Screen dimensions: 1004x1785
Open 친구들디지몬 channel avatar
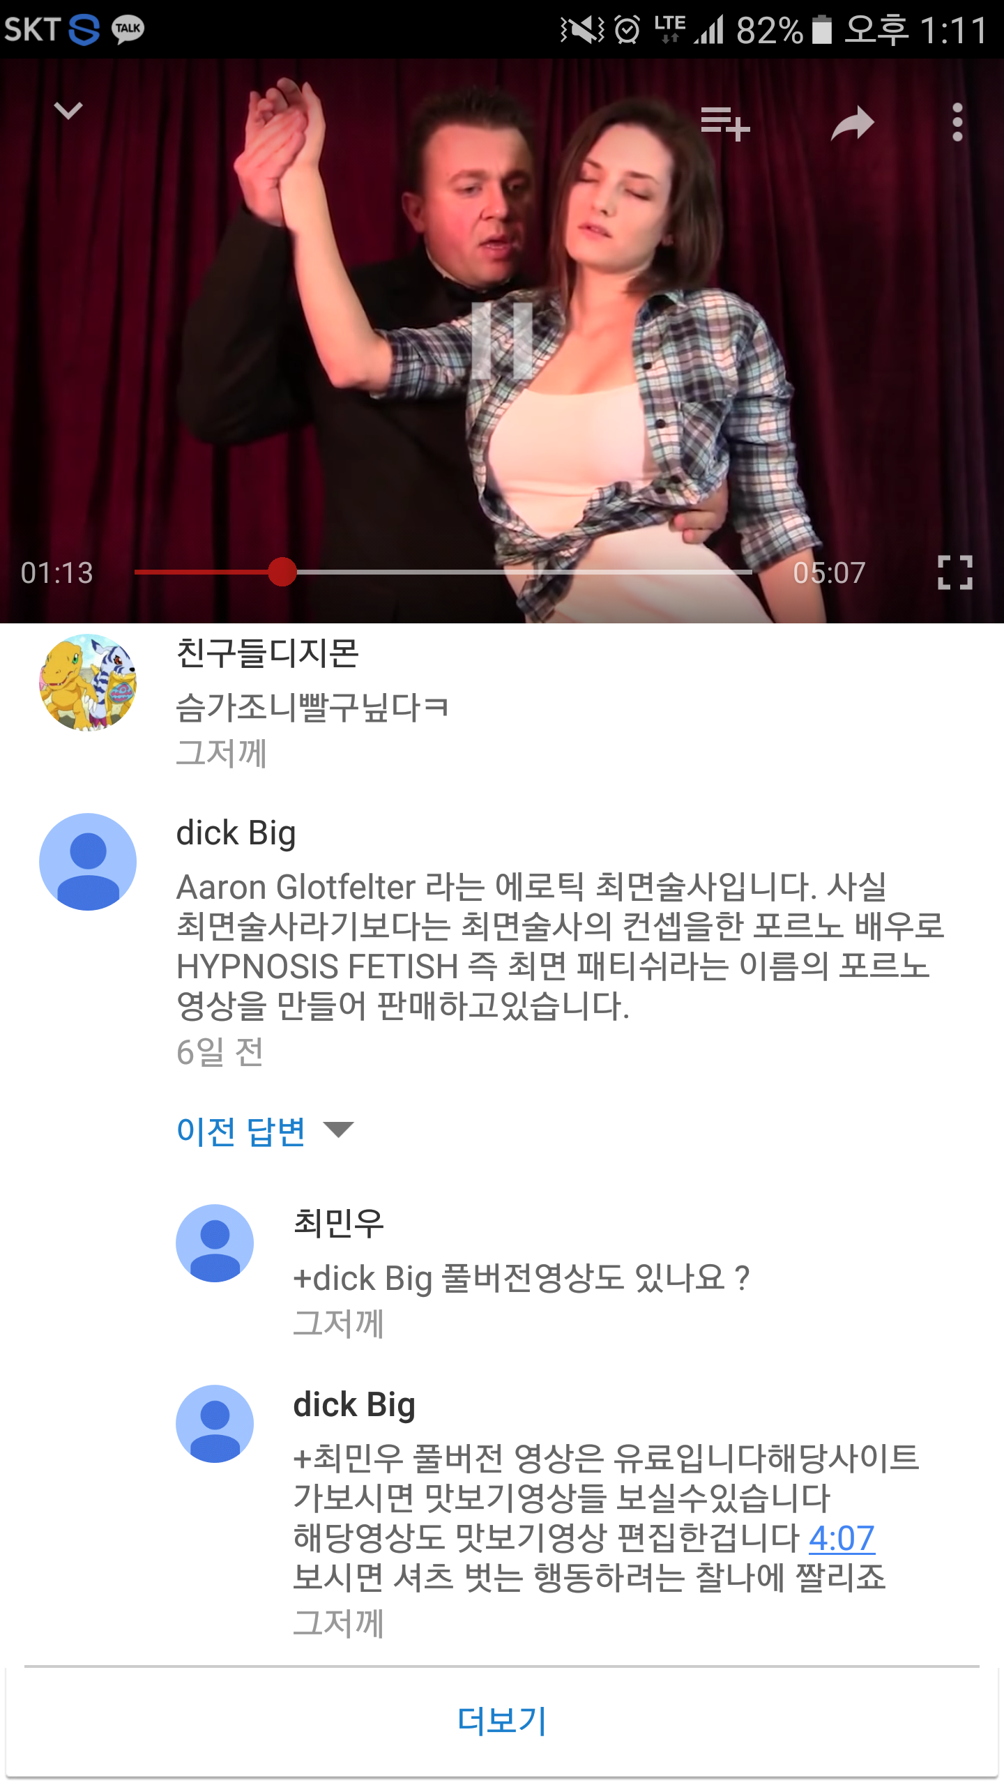pyautogui.click(x=87, y=683)
